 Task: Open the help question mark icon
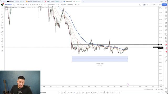(166, 92)
